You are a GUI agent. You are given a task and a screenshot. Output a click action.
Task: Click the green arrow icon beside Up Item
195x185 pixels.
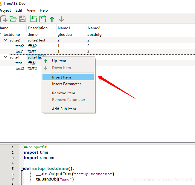click(x=46, y=61)
